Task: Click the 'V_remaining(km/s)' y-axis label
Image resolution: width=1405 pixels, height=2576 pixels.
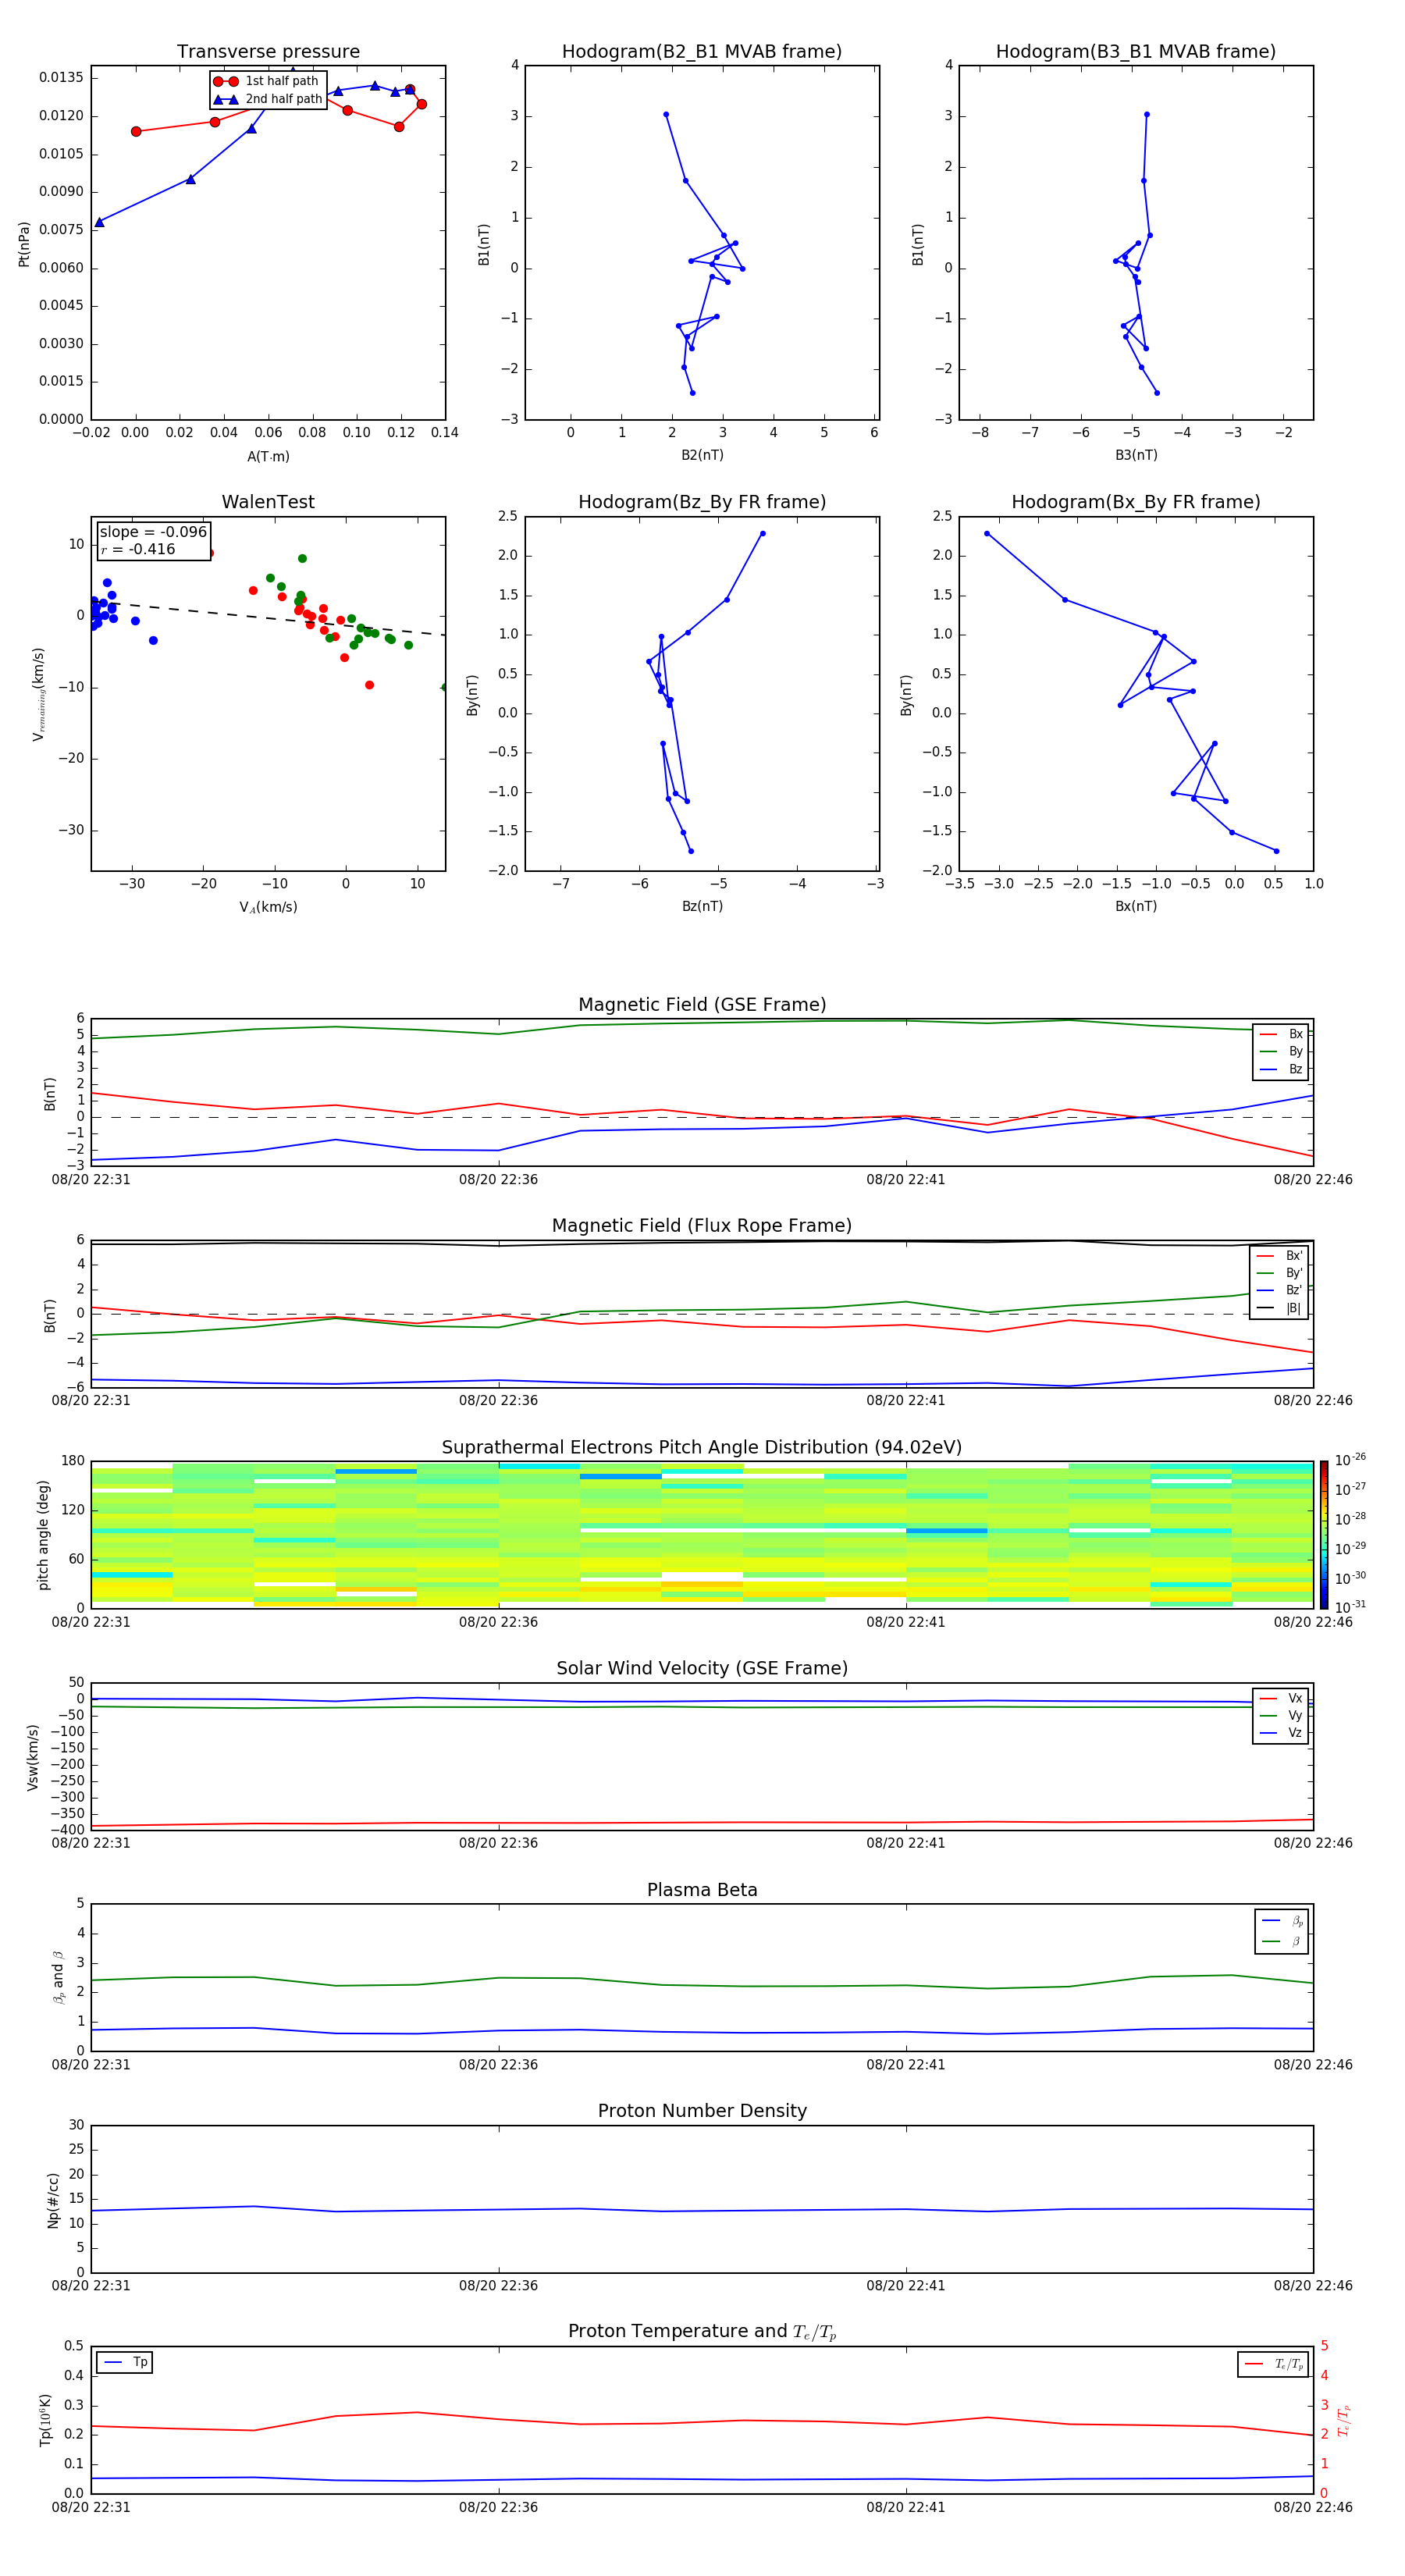Action: click(38, 694)
